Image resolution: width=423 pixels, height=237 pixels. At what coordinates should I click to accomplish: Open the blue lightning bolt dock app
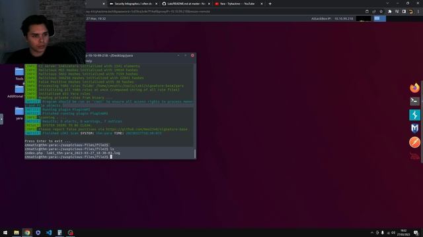(414, 115)
